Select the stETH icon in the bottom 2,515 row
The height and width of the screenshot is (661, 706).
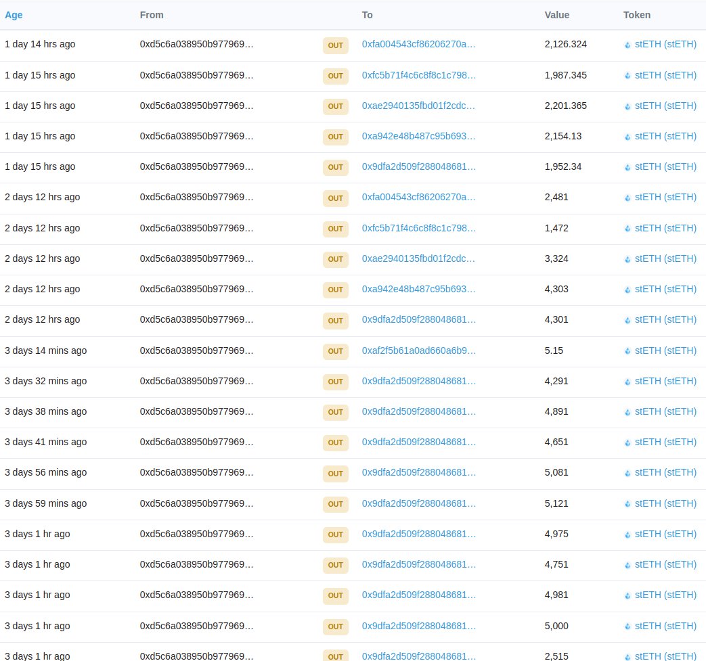(627, 656)
